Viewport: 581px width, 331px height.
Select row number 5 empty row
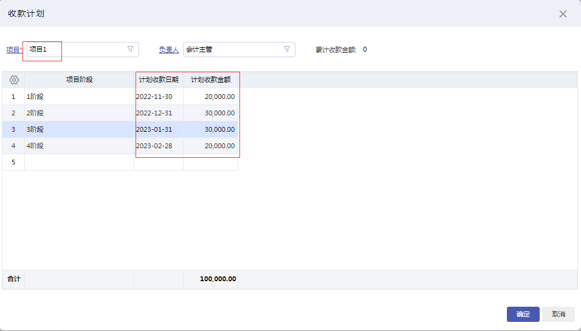(x=13, y=162)
